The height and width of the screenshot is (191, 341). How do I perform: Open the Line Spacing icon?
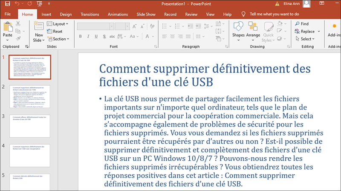pyautogui.click(x=206, y=26)
